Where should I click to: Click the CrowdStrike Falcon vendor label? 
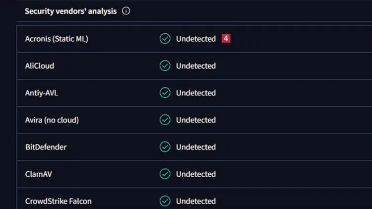point(58,201)
